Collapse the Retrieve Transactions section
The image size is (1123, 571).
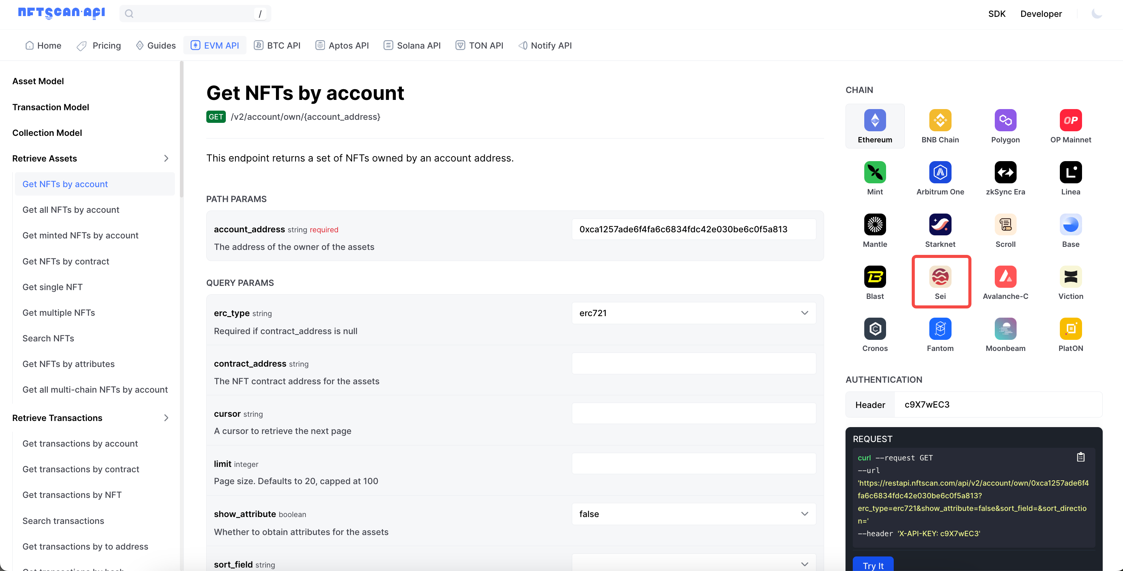click(166, 418)
